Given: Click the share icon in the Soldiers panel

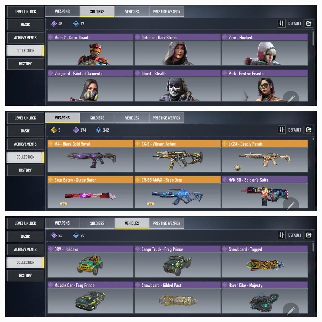Looking at the screenshot, I should 309,23.
